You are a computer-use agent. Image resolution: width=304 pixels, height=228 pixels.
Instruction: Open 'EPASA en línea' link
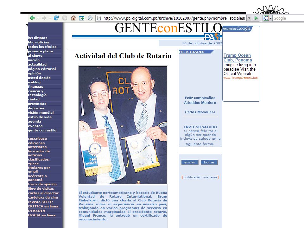(42, 215)
